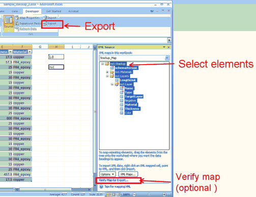Viewport: 256px width, 197px height.
Task: Collapse the ns1:Layer tree node
Action: [x=112, y=84]
